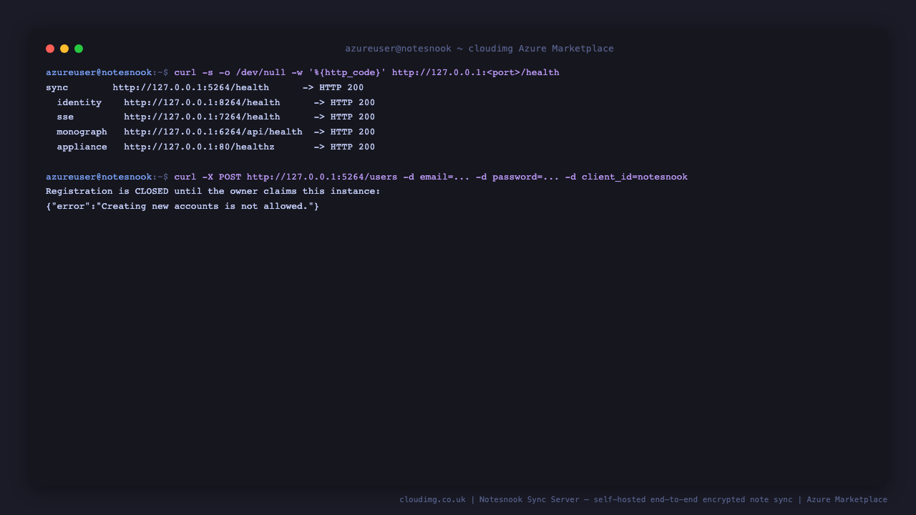This screenshot has width=916, height=515.
Task: Click the 'monograph' service label
Action: pyautogui.click(x=82, y=132)
